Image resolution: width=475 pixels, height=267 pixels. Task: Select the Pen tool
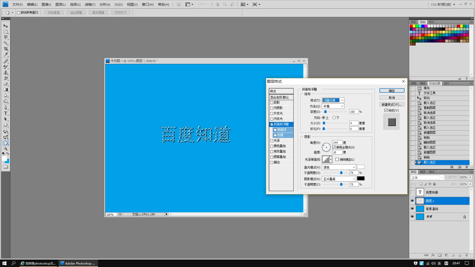coord(6,108)
